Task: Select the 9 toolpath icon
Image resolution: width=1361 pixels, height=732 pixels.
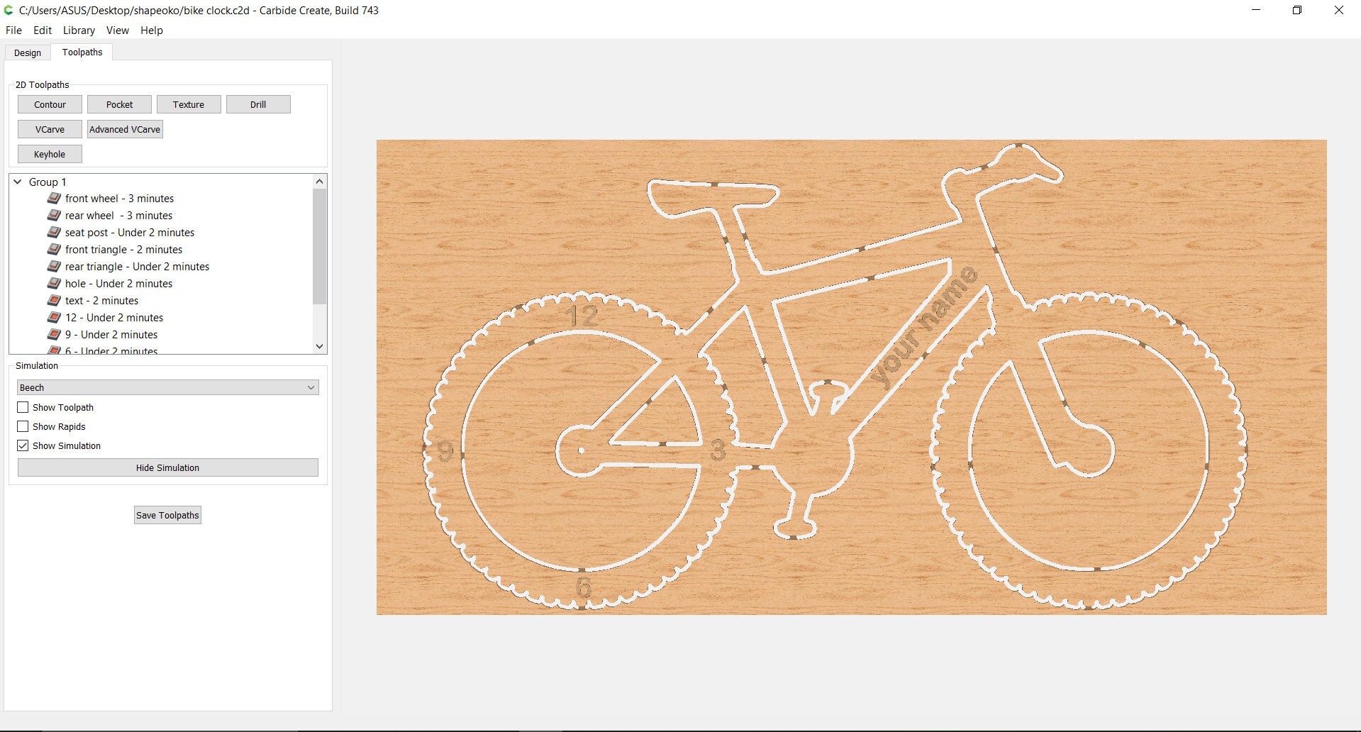Action: point(55,335)
